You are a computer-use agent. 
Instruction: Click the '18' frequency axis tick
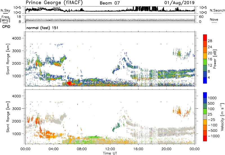19,17
